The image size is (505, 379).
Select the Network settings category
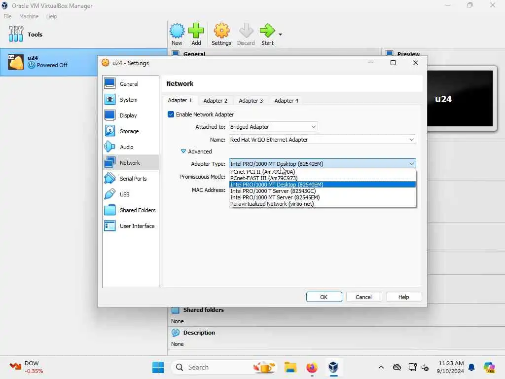tap(131, 163)
